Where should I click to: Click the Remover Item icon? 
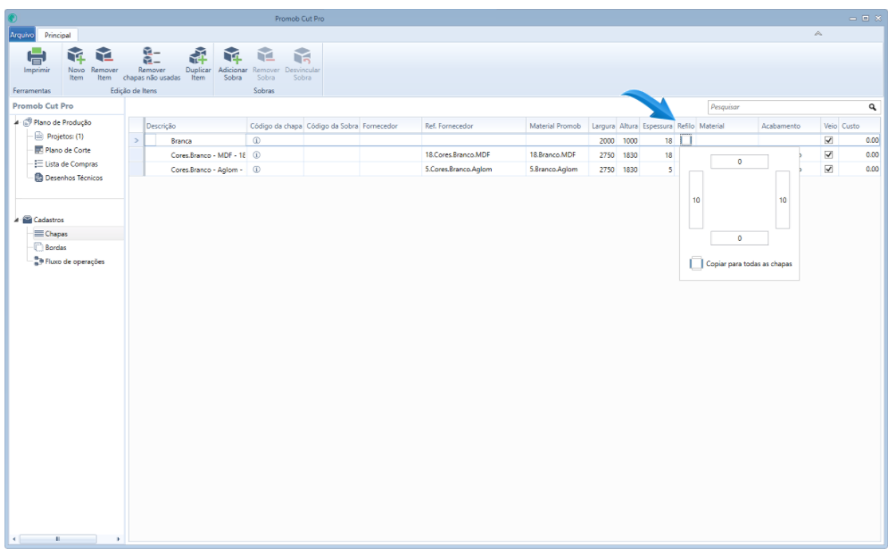(104, 57)
